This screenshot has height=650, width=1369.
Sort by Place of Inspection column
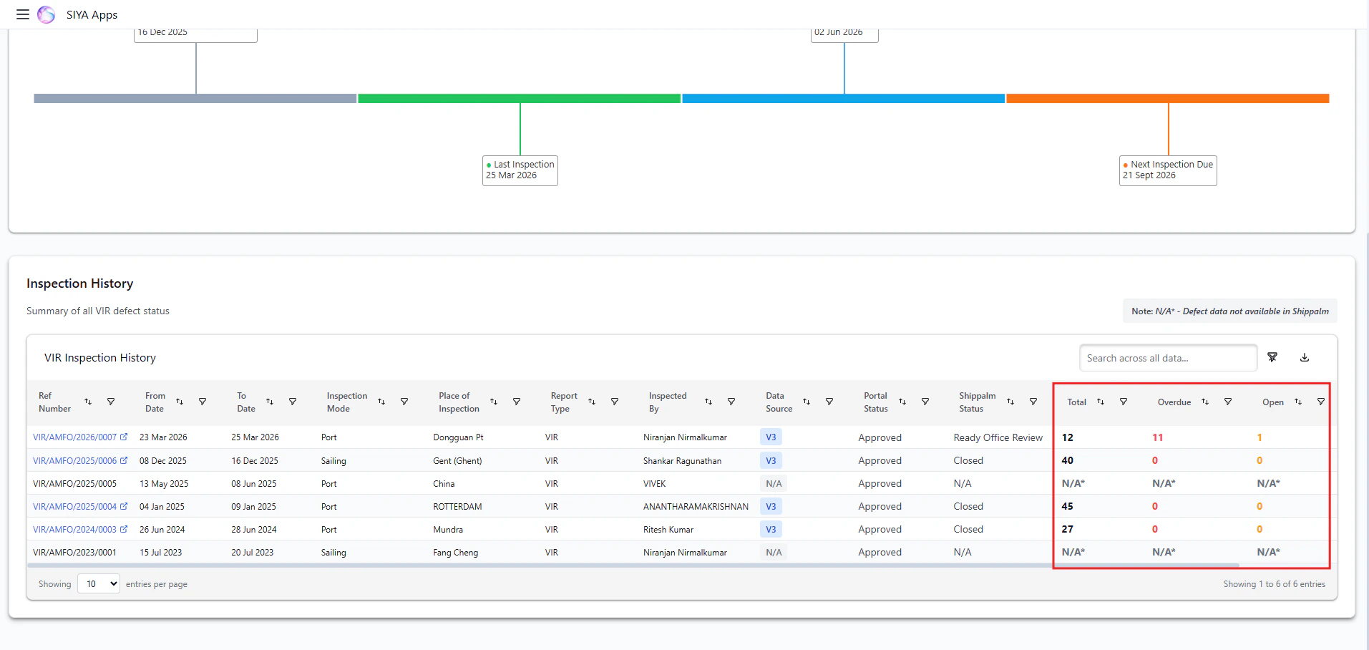pos(494,402)
